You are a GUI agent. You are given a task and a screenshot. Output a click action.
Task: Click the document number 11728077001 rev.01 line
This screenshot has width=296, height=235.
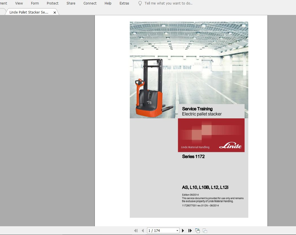(200, 206)
